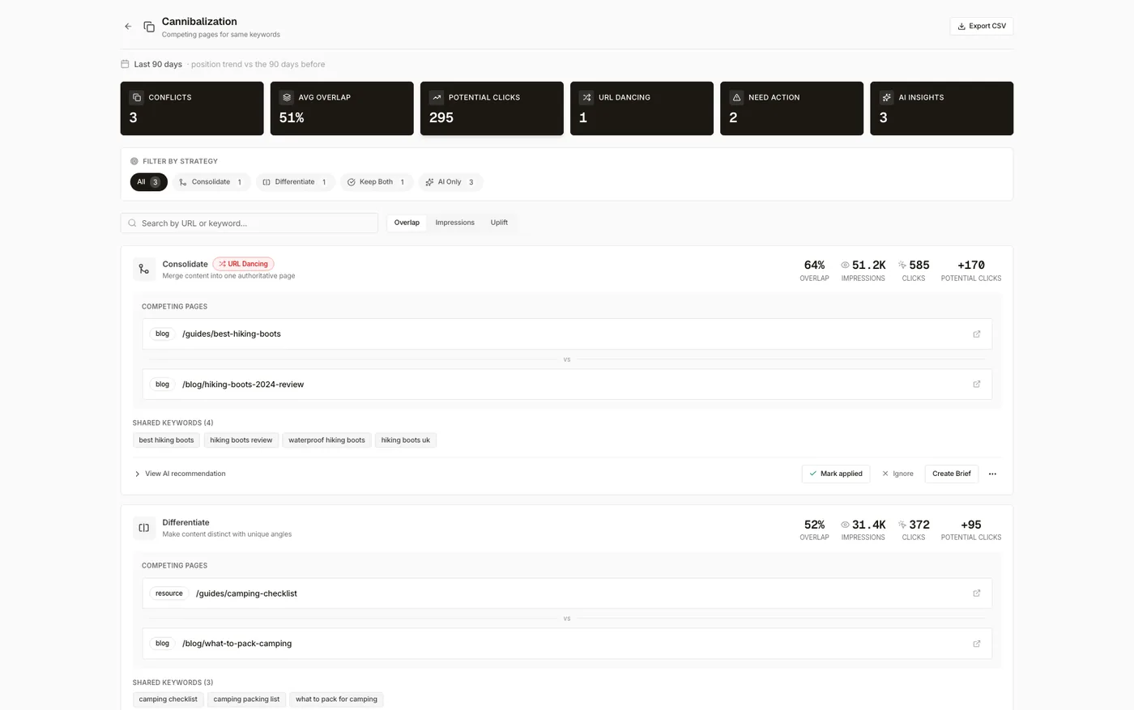
Task: Click the 'best hiking boots' keyword chip
Action: (x=166, y=440)
